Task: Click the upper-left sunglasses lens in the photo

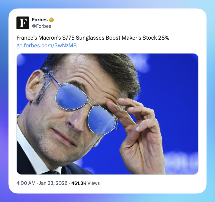Action: pos(71,96)
